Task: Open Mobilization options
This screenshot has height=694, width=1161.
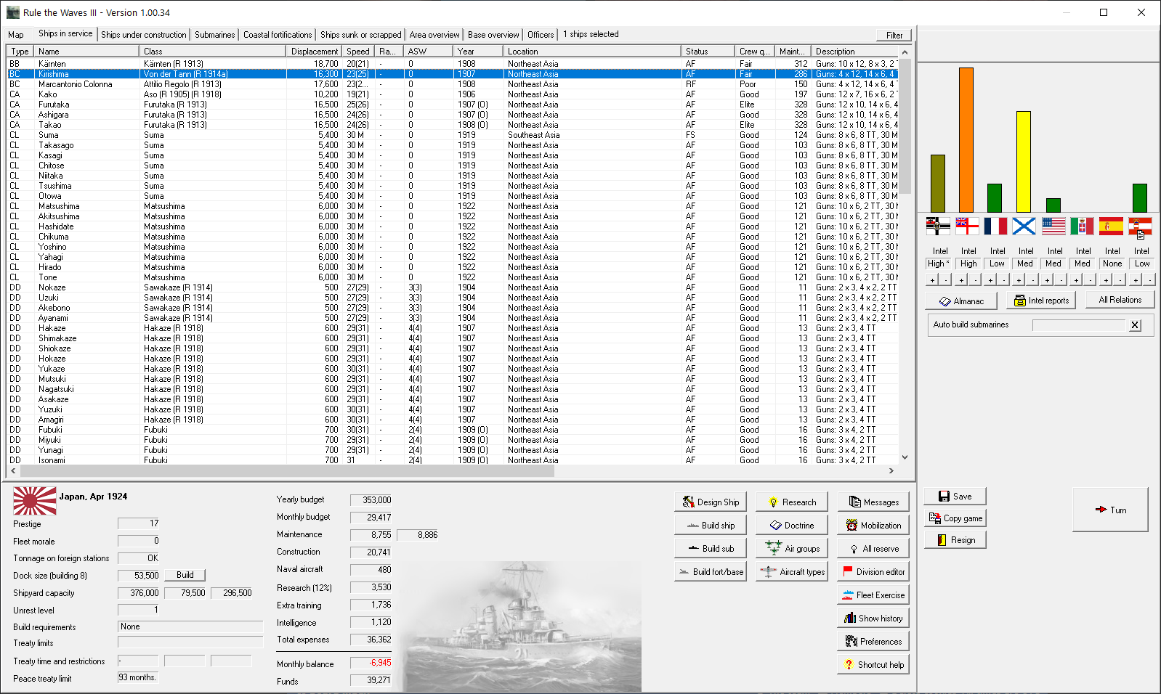Action: 873,526
